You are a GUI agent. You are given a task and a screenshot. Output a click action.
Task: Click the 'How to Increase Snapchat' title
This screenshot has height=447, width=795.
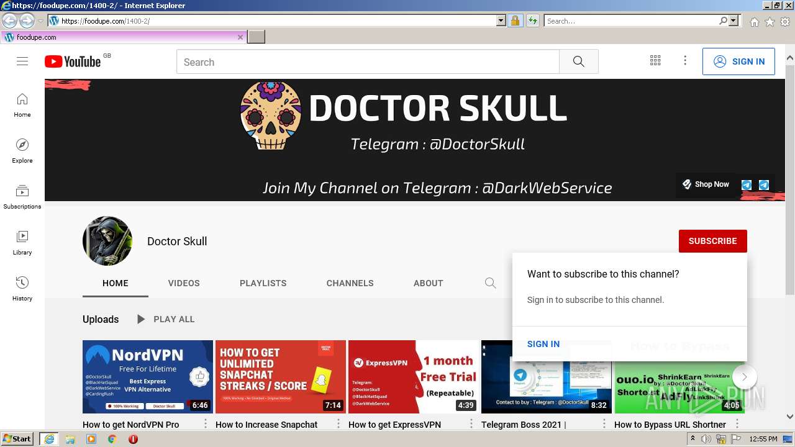(266, 425)
